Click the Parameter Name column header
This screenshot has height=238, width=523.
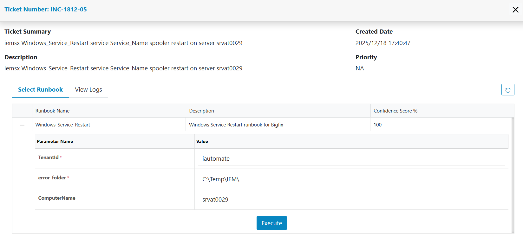pos(55,142)
